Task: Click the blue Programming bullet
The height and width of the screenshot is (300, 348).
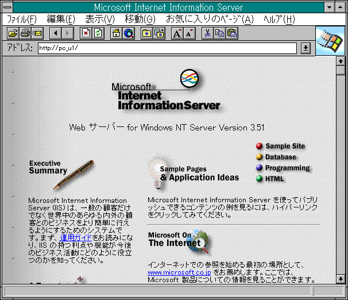Action: pyautogui.click(x=259, y=168)
